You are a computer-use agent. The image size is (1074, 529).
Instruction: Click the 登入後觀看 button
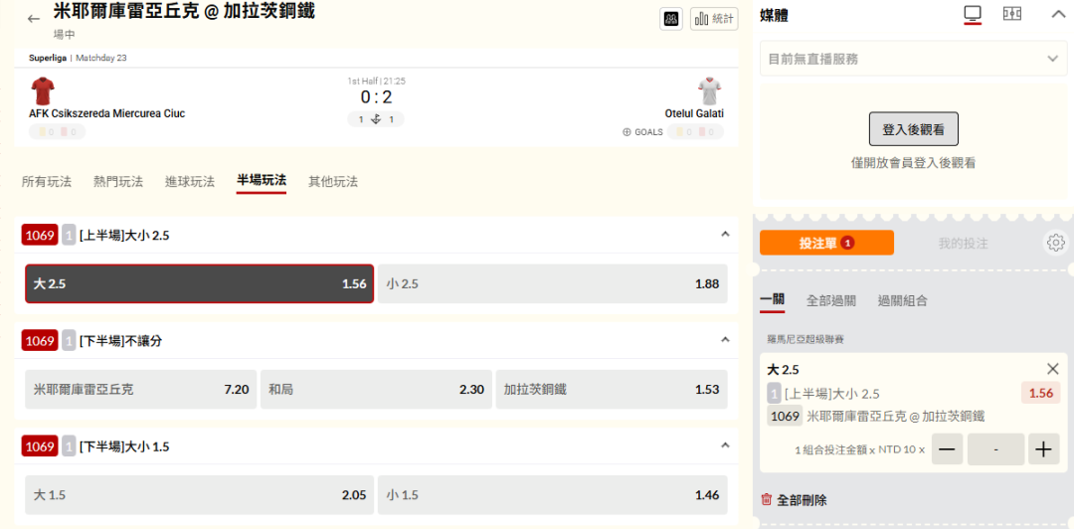(913, 129)
